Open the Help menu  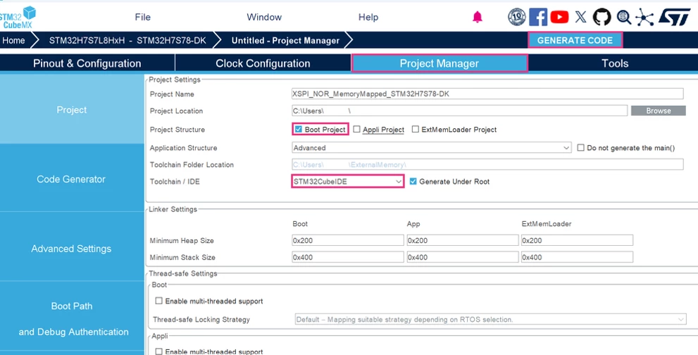[x=368, y=17]
